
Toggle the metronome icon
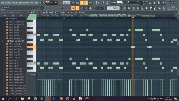click(x=73, y=3)
